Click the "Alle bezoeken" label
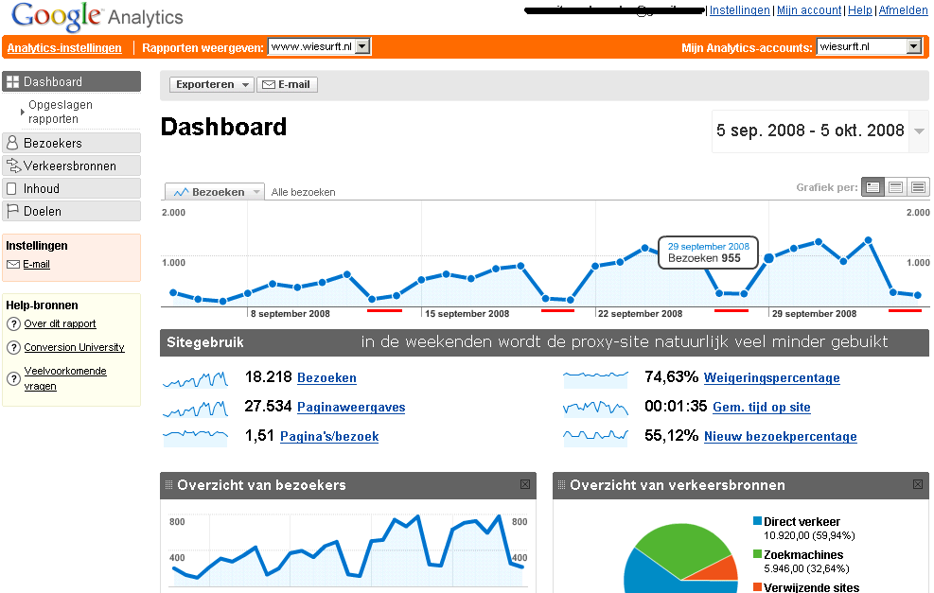The image size is (934, 593). point(303,192)
